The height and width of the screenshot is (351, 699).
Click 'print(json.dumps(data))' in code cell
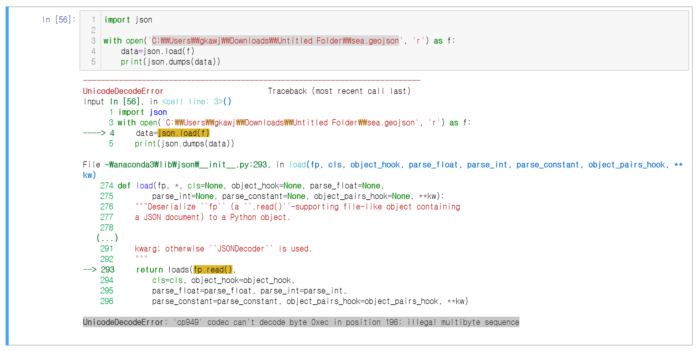(x=170, y=62)
